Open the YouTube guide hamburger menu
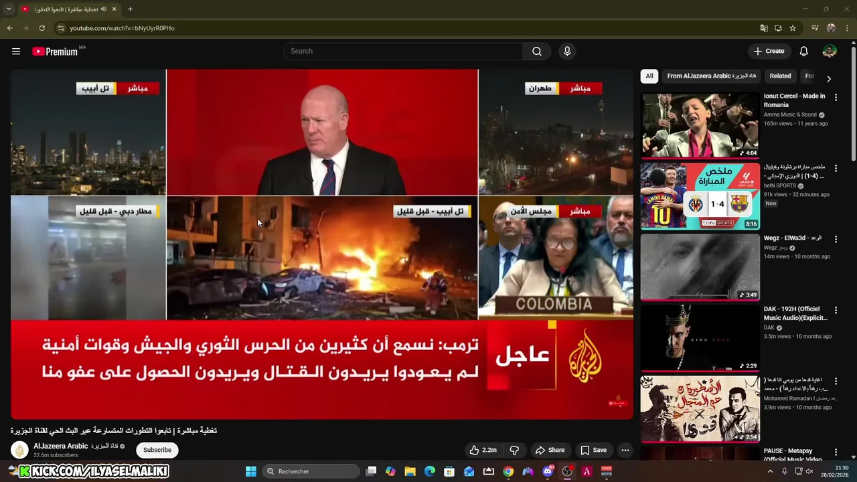The height and width of the screenshot is (482, 857). [16, 51]
